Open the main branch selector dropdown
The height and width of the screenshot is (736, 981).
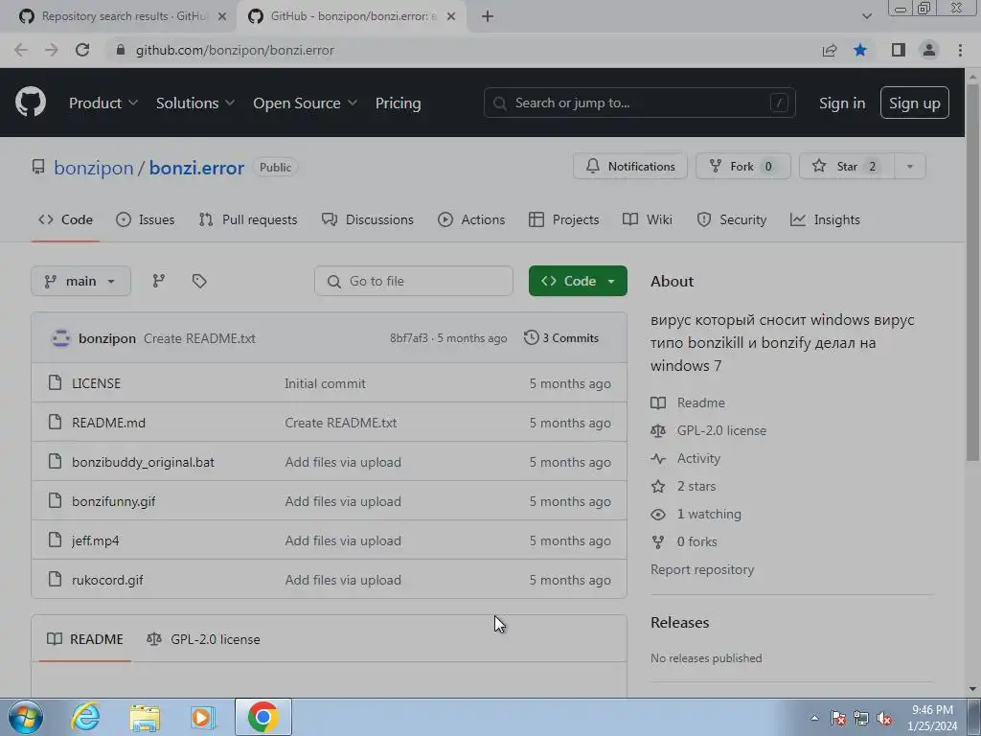click(80, 281)
